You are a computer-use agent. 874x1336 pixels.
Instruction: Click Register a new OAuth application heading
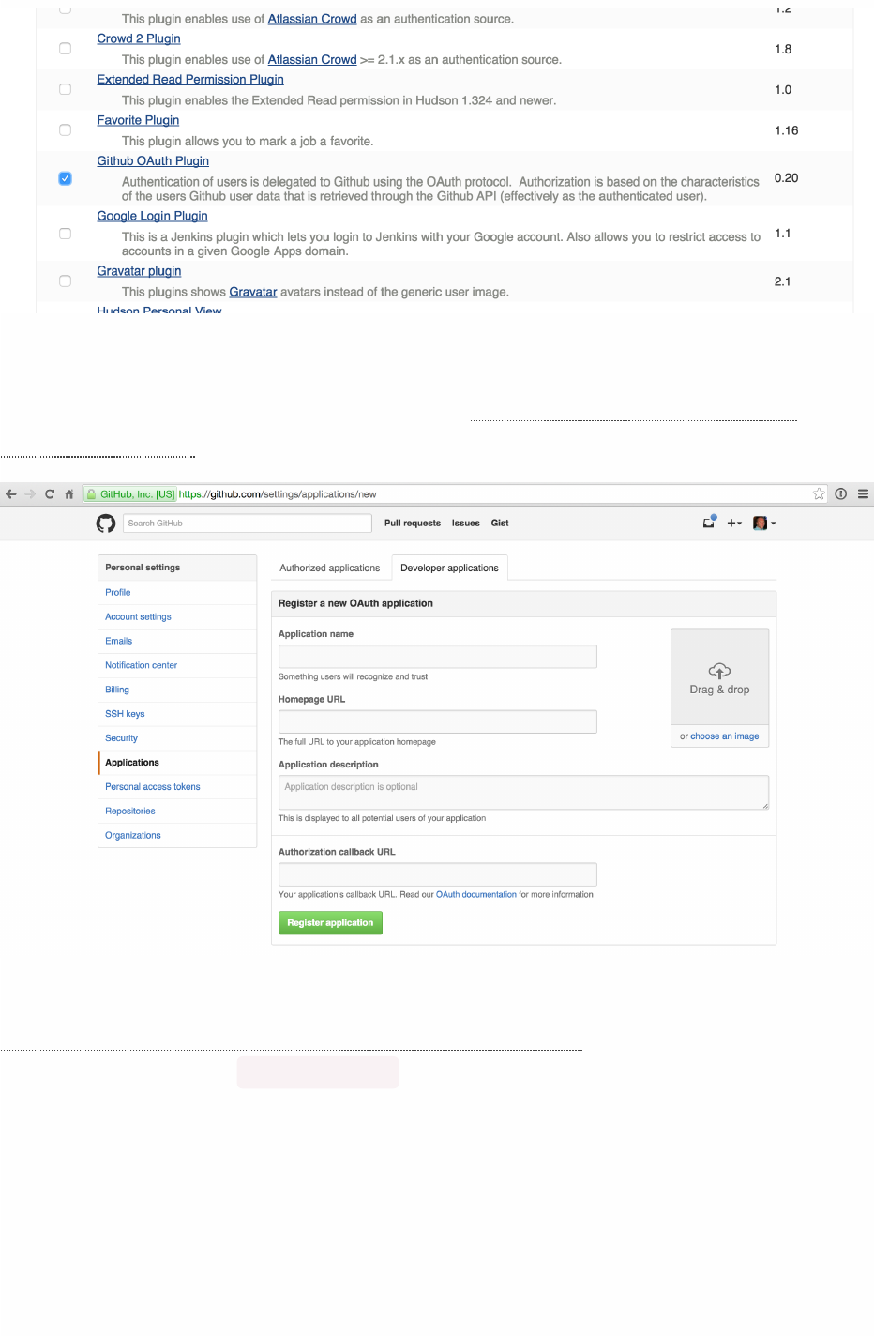[x=355, y=603]
